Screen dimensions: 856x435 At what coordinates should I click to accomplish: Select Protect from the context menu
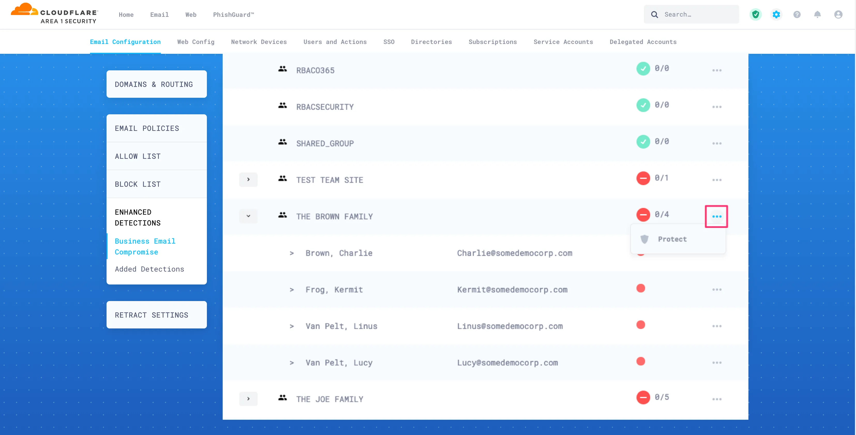click(x=672, y=239)
